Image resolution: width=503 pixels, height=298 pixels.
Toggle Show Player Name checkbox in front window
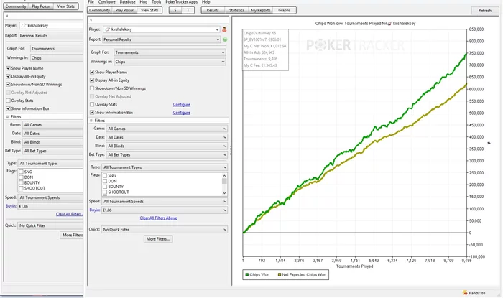(92, 72)
